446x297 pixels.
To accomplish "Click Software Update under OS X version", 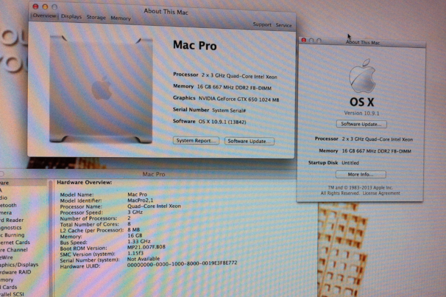I will tap(361, 124).
